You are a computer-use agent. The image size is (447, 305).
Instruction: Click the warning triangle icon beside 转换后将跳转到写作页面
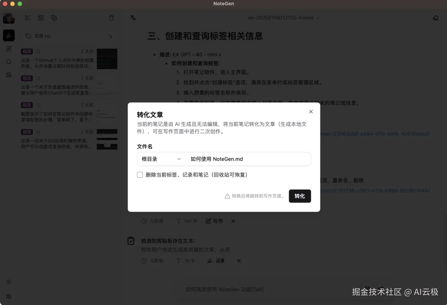click(227, 196)
